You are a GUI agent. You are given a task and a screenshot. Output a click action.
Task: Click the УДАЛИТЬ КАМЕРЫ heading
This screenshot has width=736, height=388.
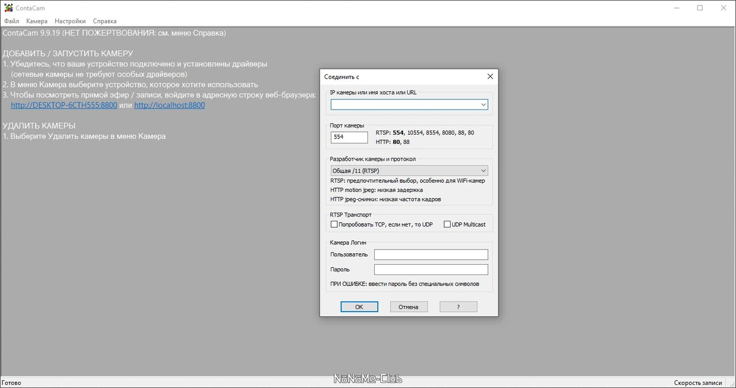coord(39,126)
